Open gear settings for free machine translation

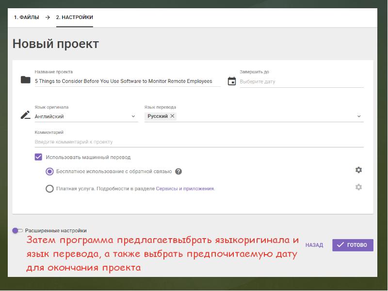(358, 170)
